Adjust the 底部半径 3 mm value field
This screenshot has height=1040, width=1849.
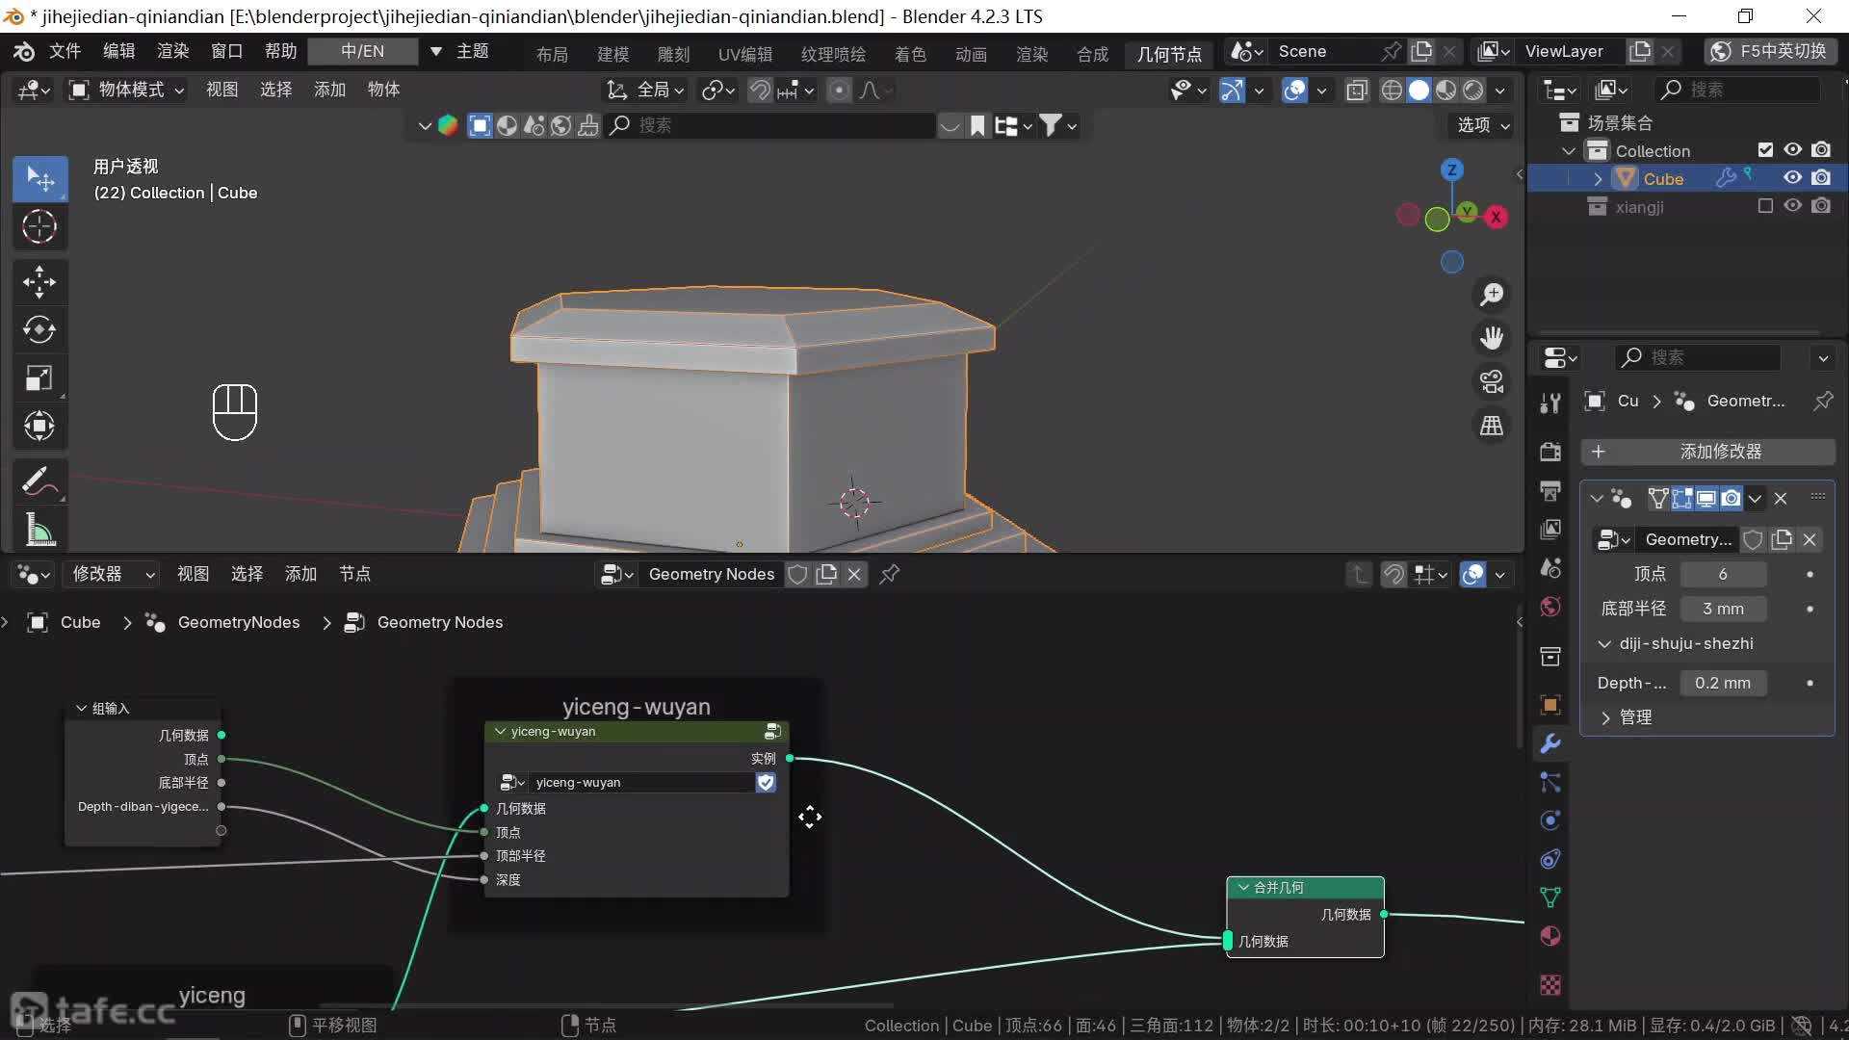[x=1723, y=609]
